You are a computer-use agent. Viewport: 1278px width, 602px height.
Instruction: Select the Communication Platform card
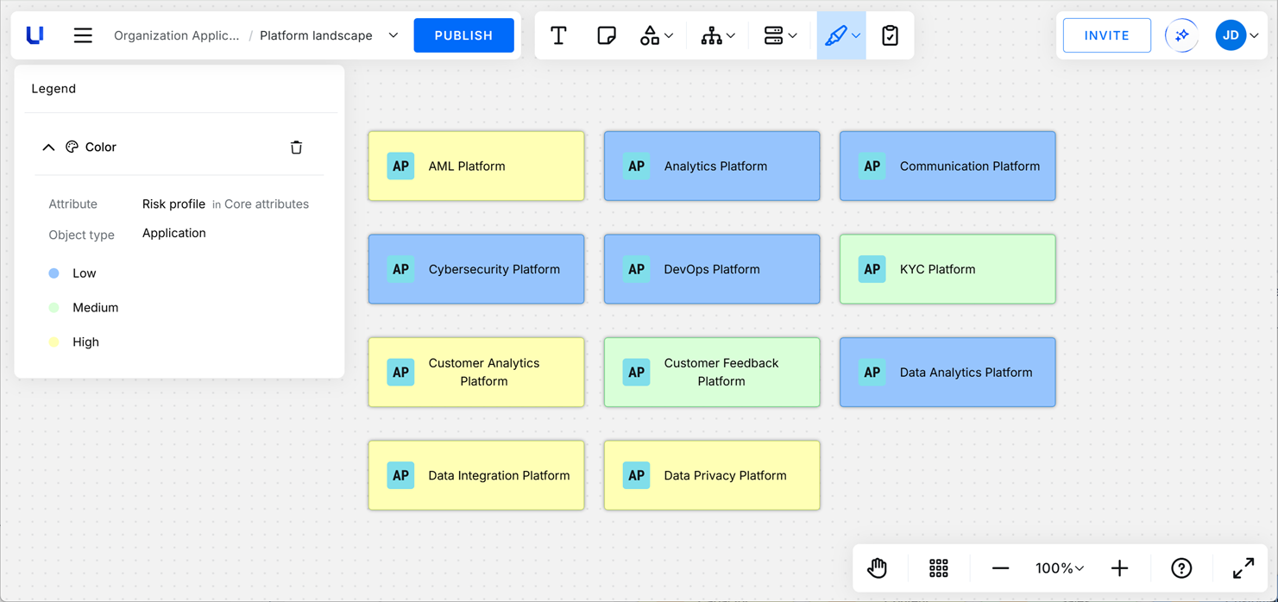(947, 166)
